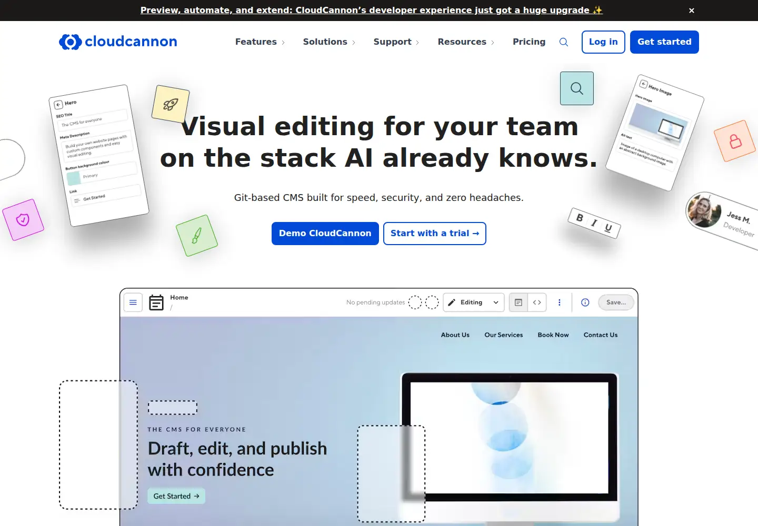Switch to the visual editor view icon
This screenshot has height=526, width=758.
tap(518, 302)
